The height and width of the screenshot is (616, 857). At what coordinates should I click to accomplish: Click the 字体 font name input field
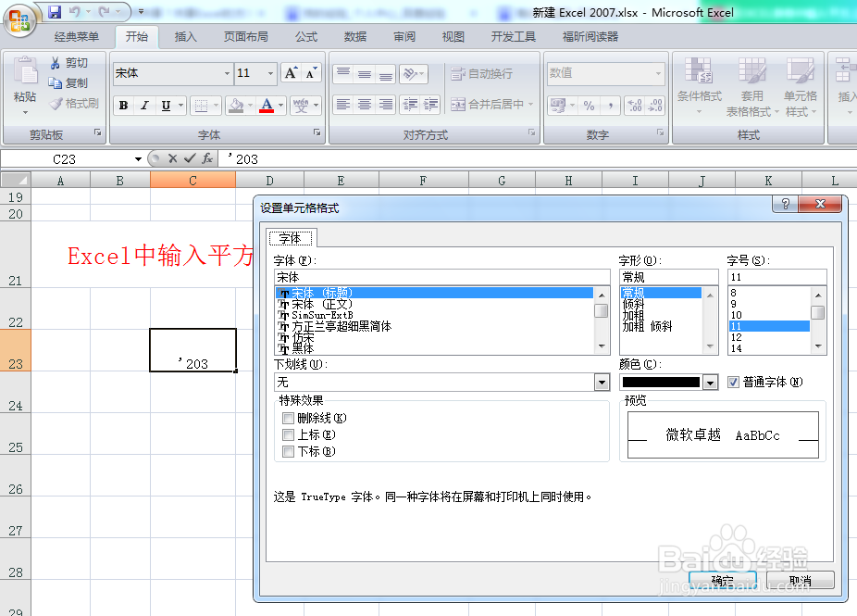tap(441, 277)
